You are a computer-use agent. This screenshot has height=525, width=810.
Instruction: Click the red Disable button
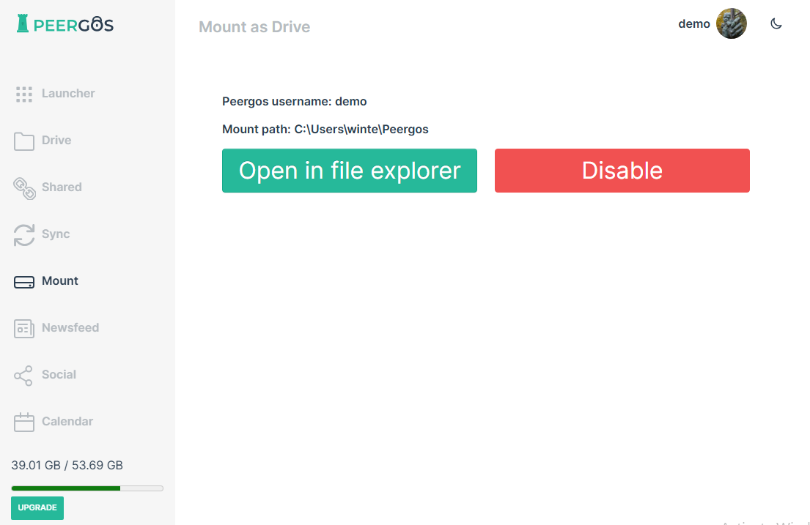tap(622, 171)
